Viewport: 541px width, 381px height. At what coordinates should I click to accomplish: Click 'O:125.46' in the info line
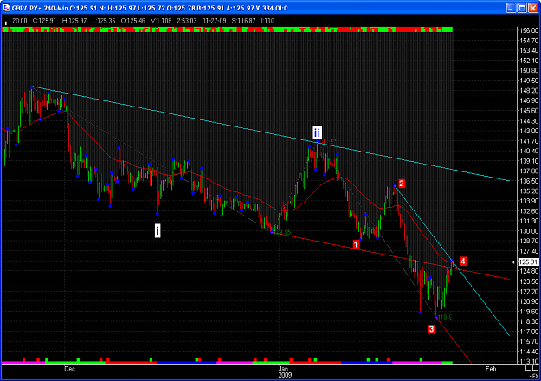pos(133,21)
